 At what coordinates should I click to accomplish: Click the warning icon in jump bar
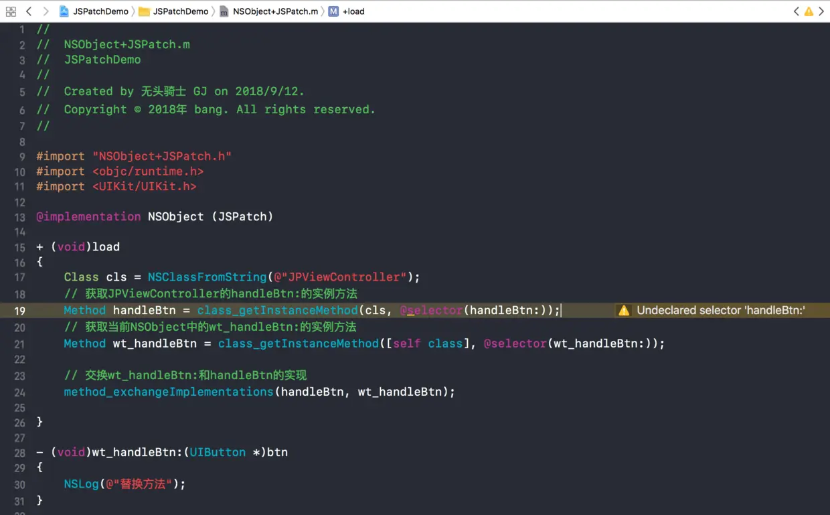tap(809, 11)
